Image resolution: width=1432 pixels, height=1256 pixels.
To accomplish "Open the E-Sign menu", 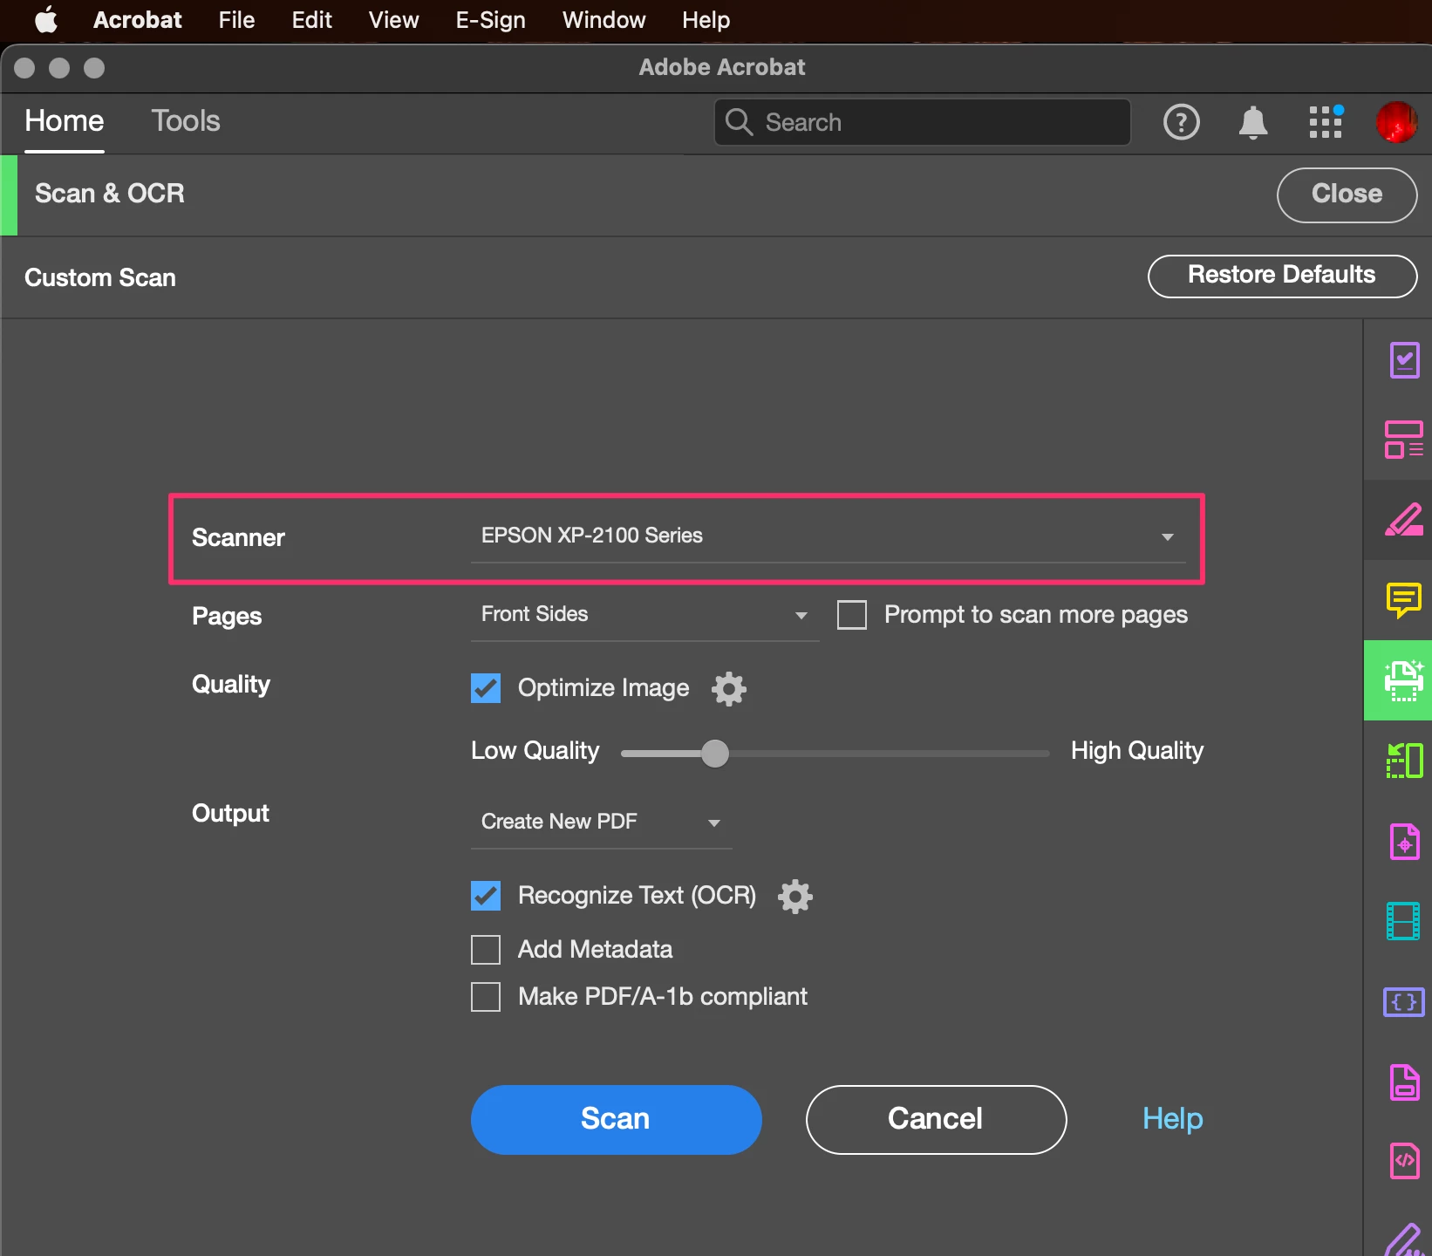I will coord(490,19).
